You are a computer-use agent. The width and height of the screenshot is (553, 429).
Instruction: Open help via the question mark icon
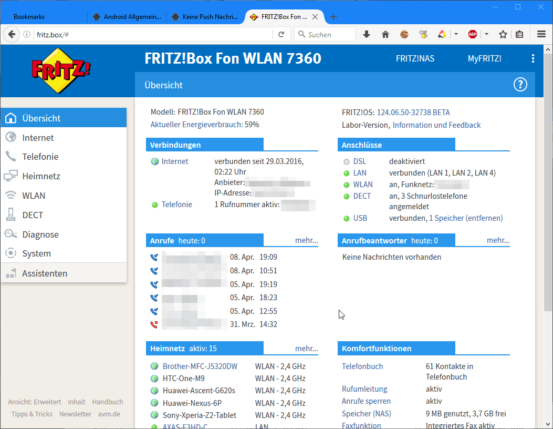[520, 85]
